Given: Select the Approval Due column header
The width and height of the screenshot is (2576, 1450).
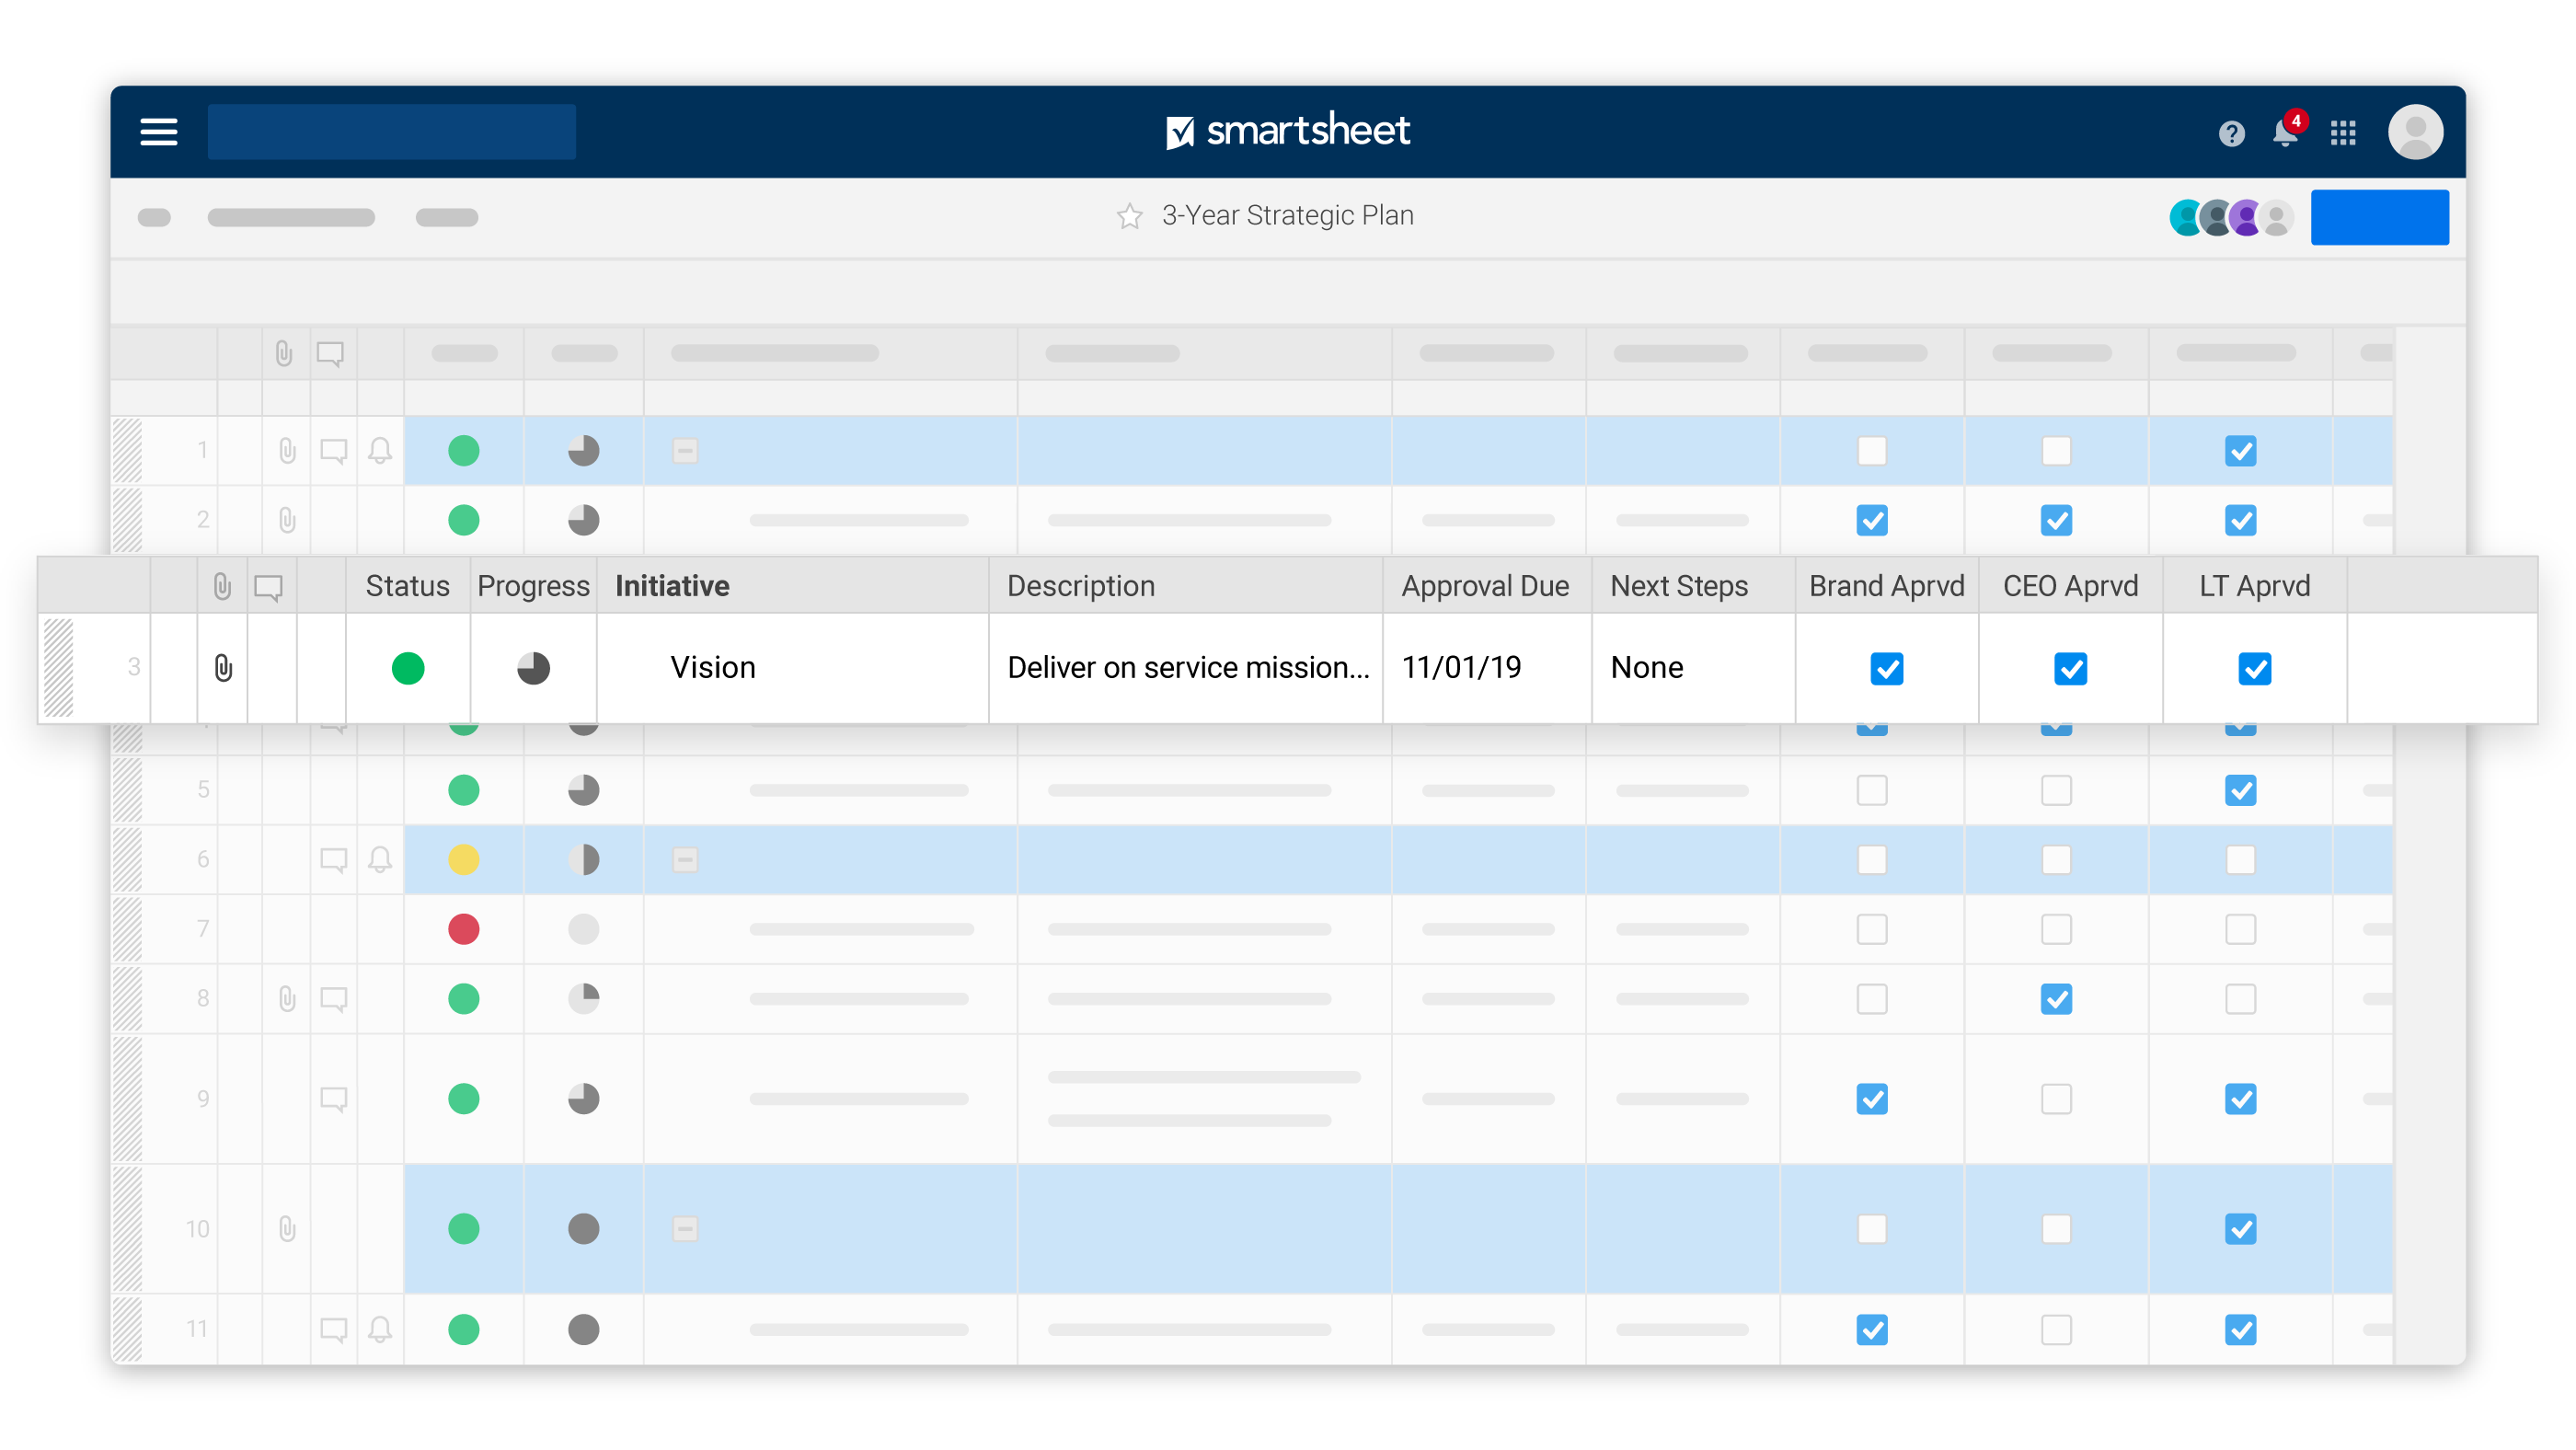Looking at the screenshot, I should (x=1485, y=586).
